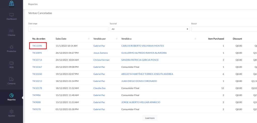This screenshot has height=123, width=257.
Task: Click the Reportes pie chart icon
Action: coord(12,95)
